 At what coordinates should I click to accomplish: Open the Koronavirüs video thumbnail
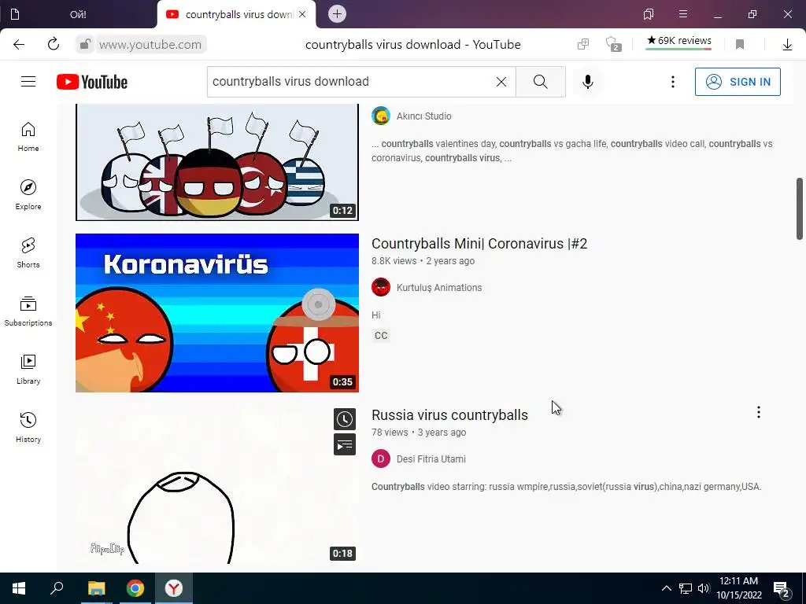point(217,313)
